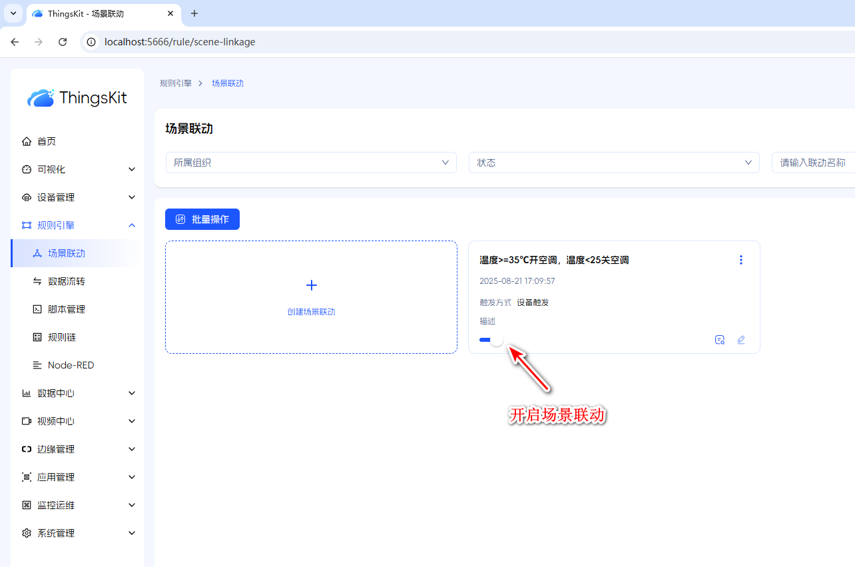Expand the 数据中心 sidebar menu
855x567 pixels.
[77, 393]
